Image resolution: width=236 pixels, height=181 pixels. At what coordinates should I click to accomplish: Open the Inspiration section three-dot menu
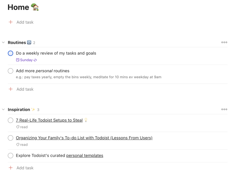point(224,109)
